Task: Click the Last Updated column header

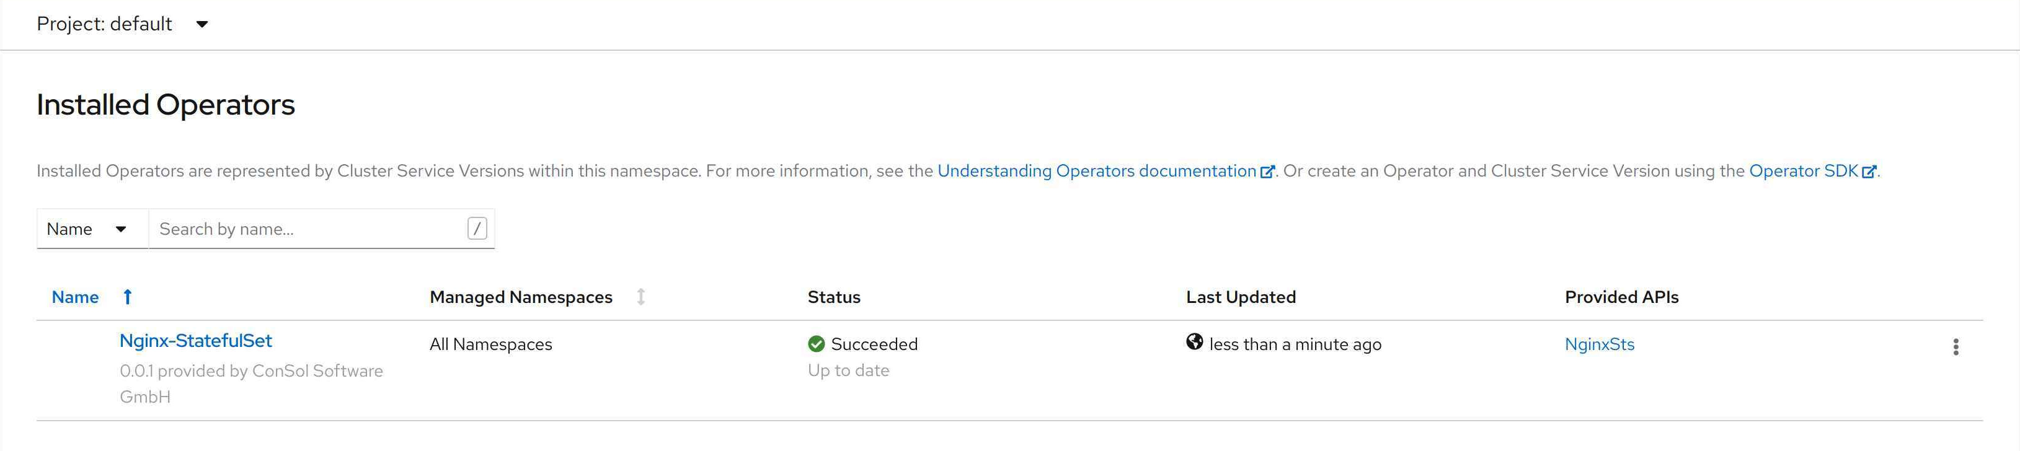Action: tap(1241, 297)
